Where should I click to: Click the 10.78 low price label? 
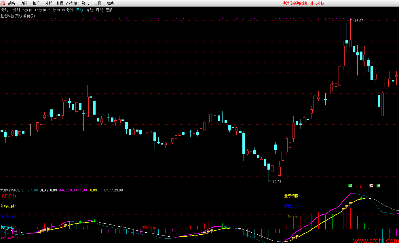(276, 181)
